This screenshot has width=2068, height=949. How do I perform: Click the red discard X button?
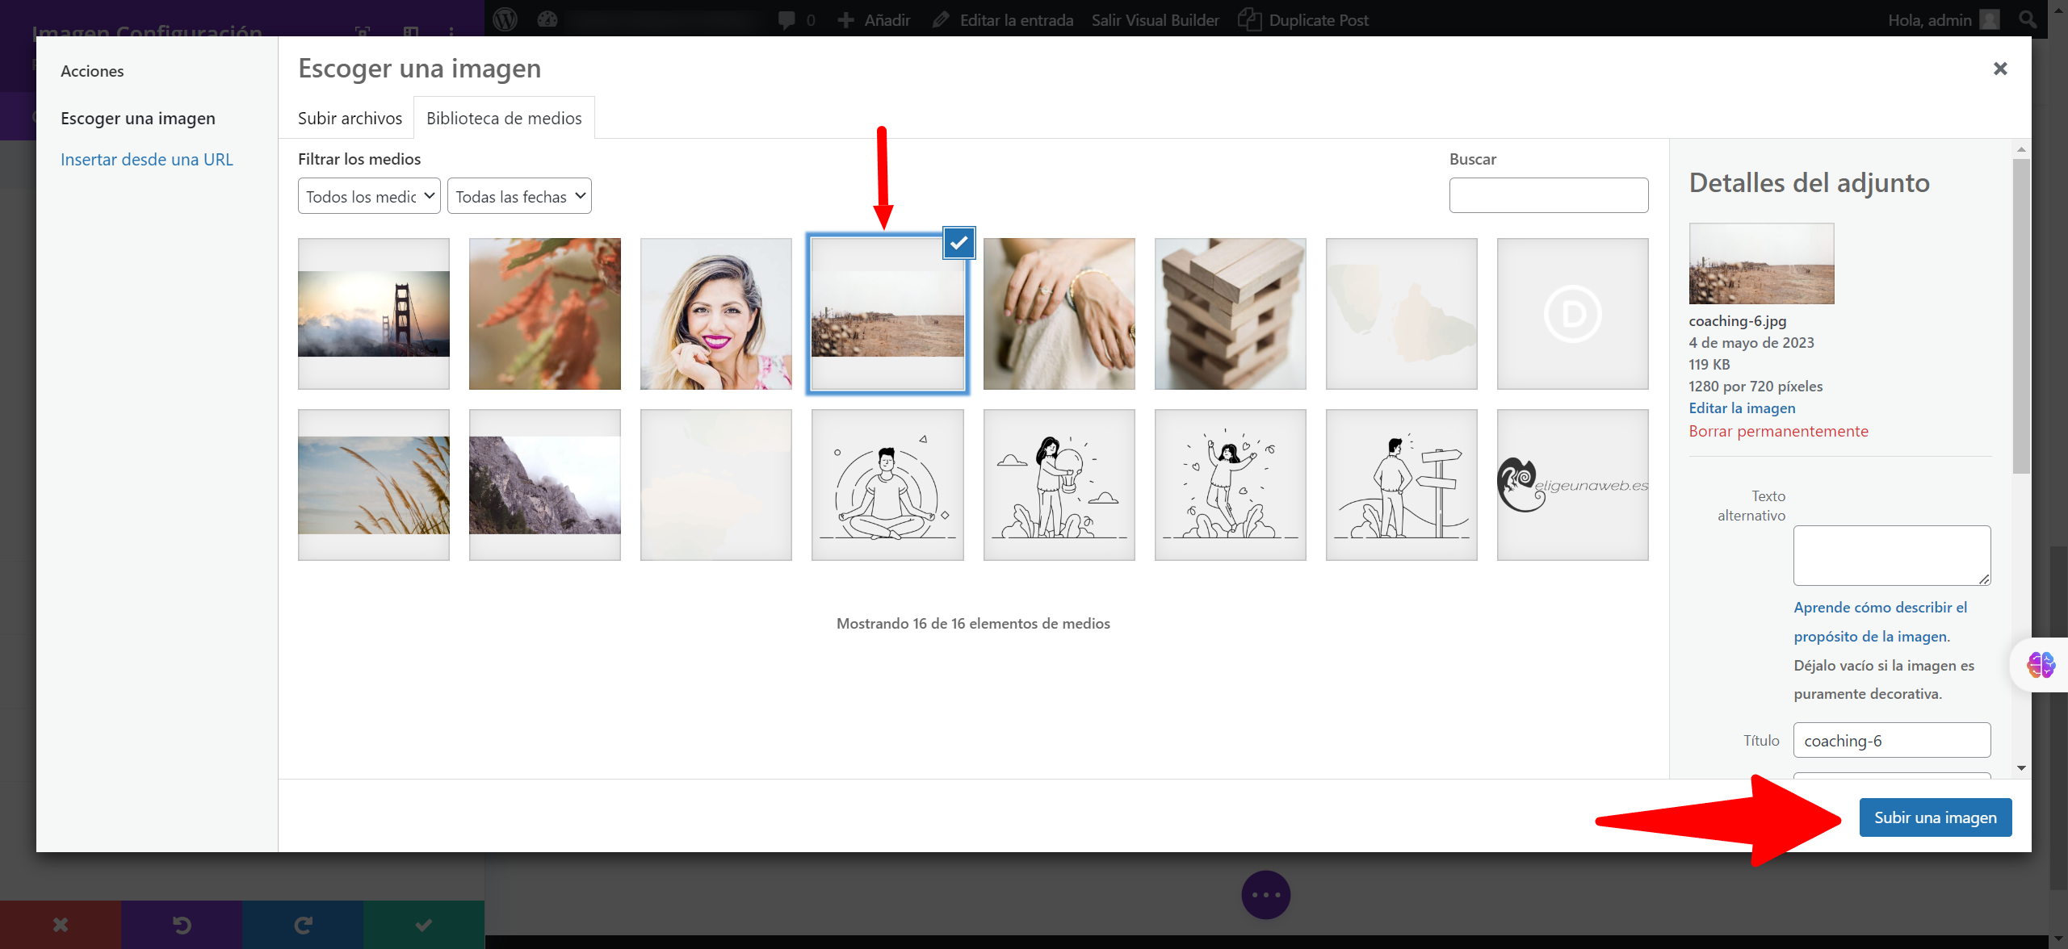[x=61, y=925]
